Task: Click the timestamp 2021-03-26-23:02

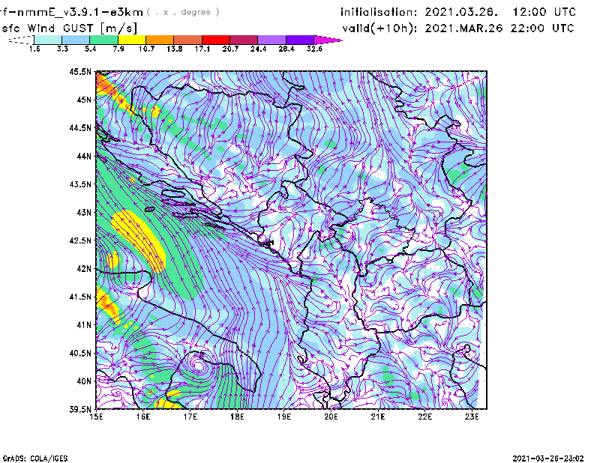Action: (x=548, y=459)
